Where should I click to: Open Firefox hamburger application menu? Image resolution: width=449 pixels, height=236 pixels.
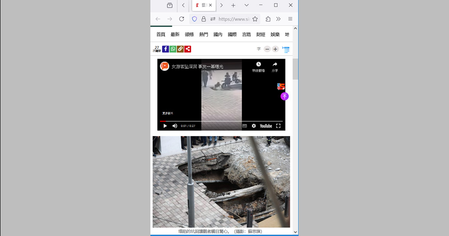point(290,19)
